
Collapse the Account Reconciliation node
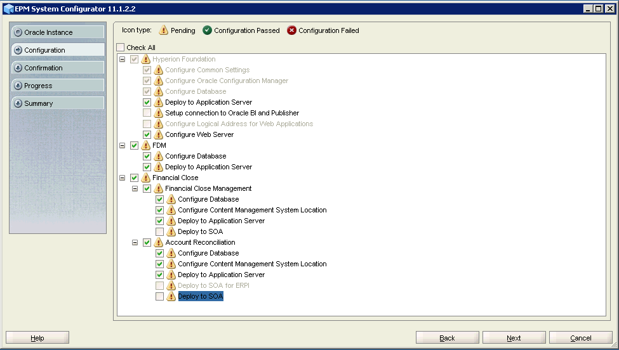[135, 242]
